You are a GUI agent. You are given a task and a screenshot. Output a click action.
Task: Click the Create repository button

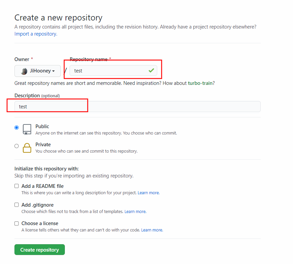coord(40,250)
